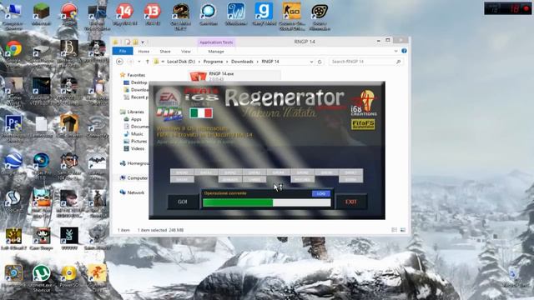The width and height of the screenshot is (534, 300).
Task: Open the Manage ribbon tab
Action: 216,52
